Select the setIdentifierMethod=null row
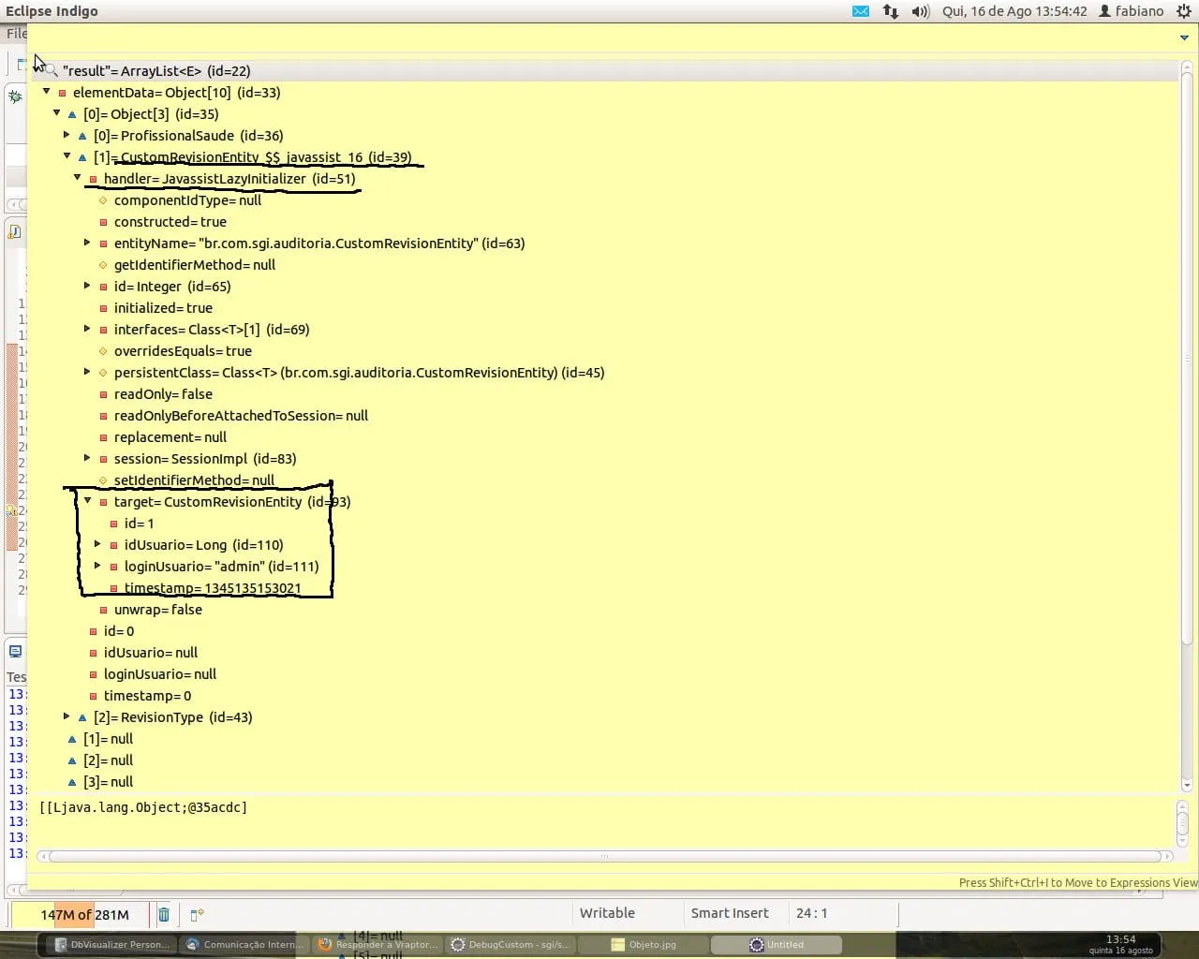Image resolution: width=1199 pixels, height=959 pixels. pos(194,480)
